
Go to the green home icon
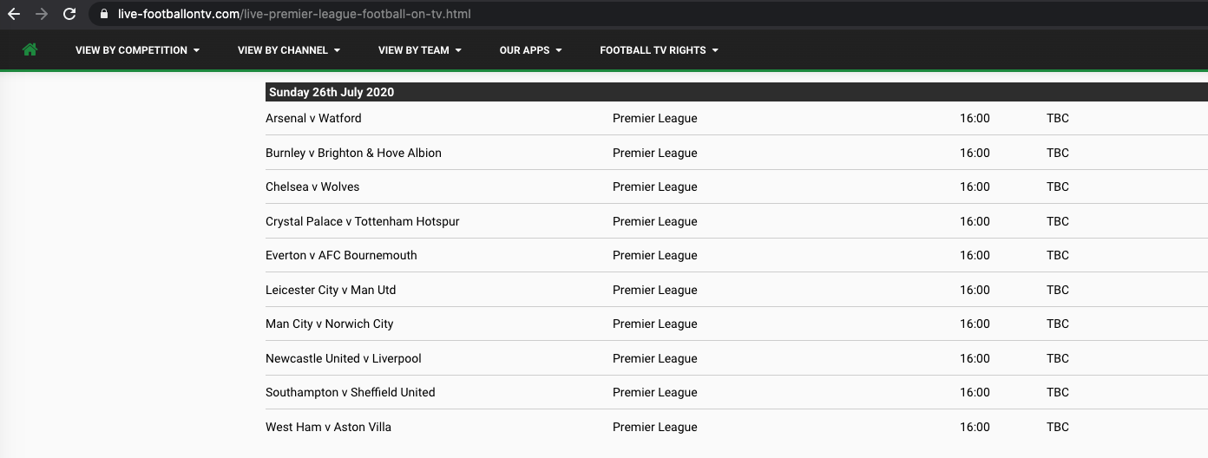[x=30, y=50]
